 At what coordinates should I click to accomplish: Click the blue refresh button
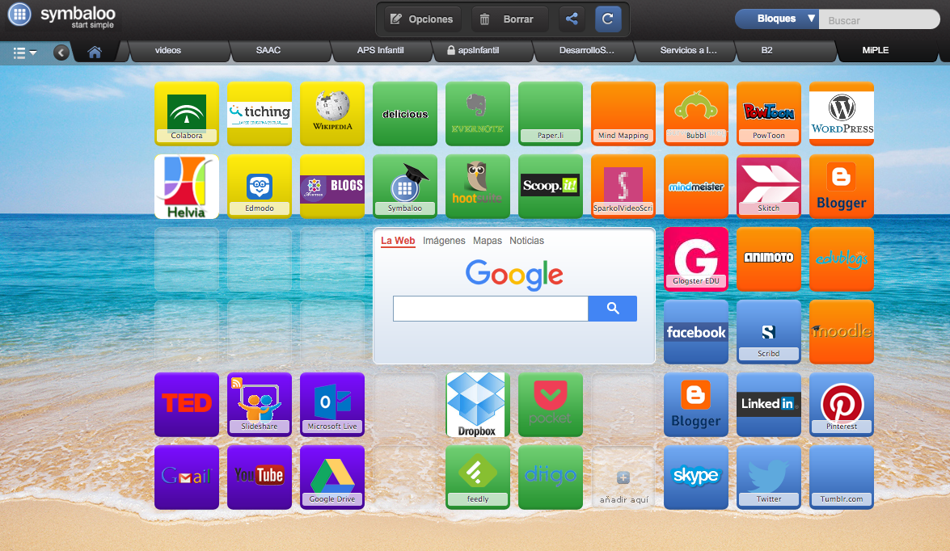pyautogui.click(x=608, y=19)
